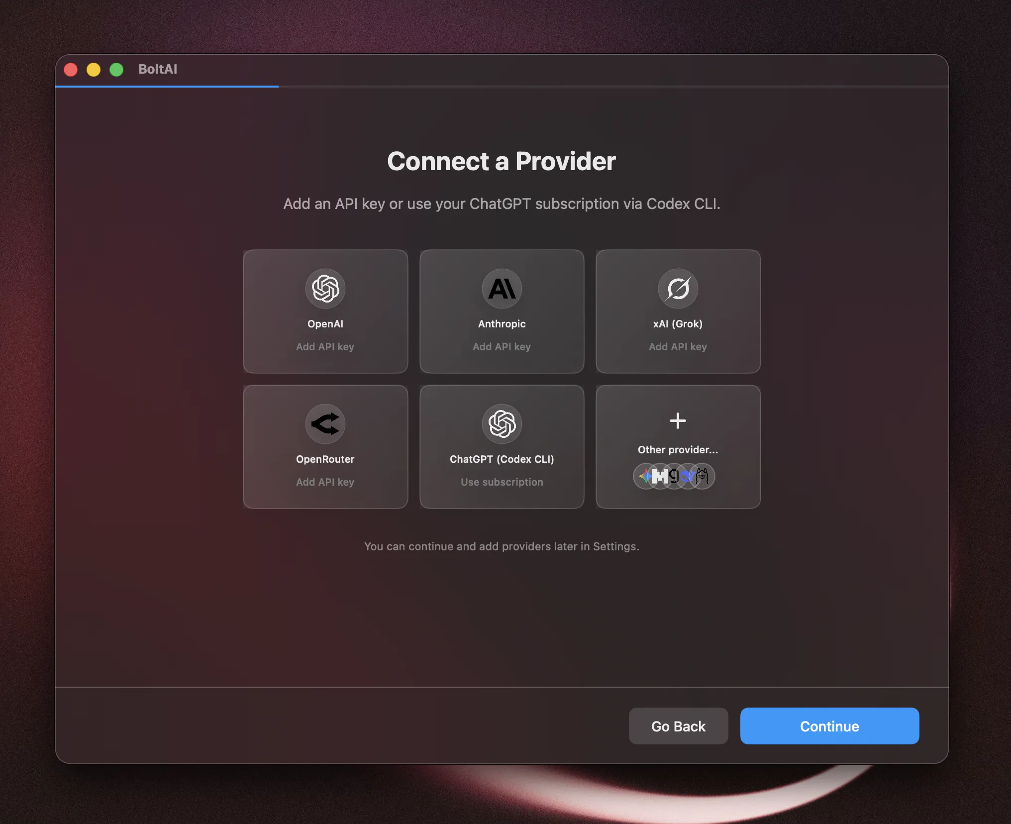This screenshot has width=1011, height=824.
Task: Click the blue DeepSeek whale icon
Action: click(688, 476)
